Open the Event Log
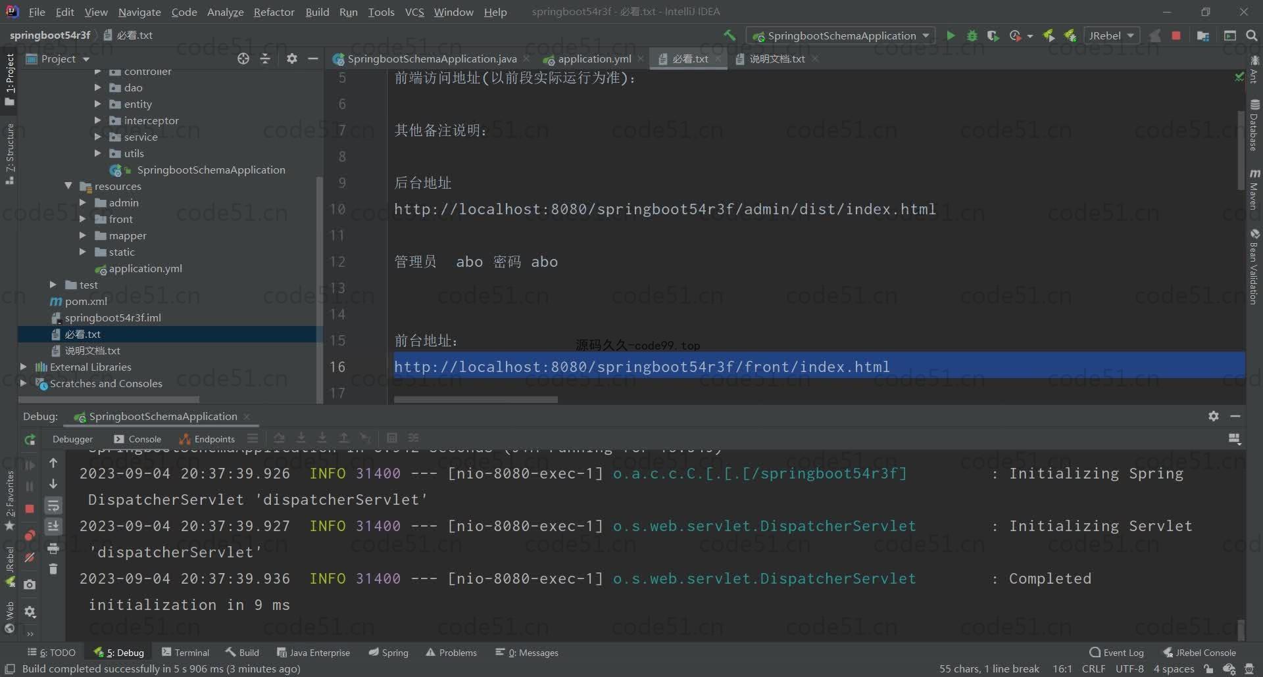This screenshot has height=677, width=1263. 1117,653
